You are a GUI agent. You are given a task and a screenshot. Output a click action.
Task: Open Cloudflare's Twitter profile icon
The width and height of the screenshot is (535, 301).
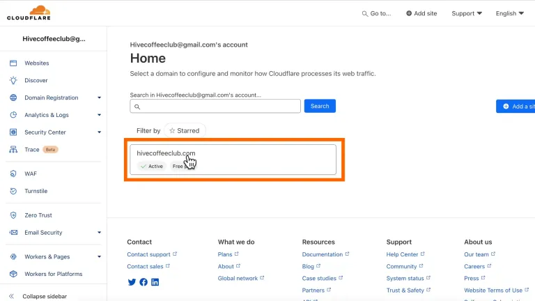tap(132, 282)
